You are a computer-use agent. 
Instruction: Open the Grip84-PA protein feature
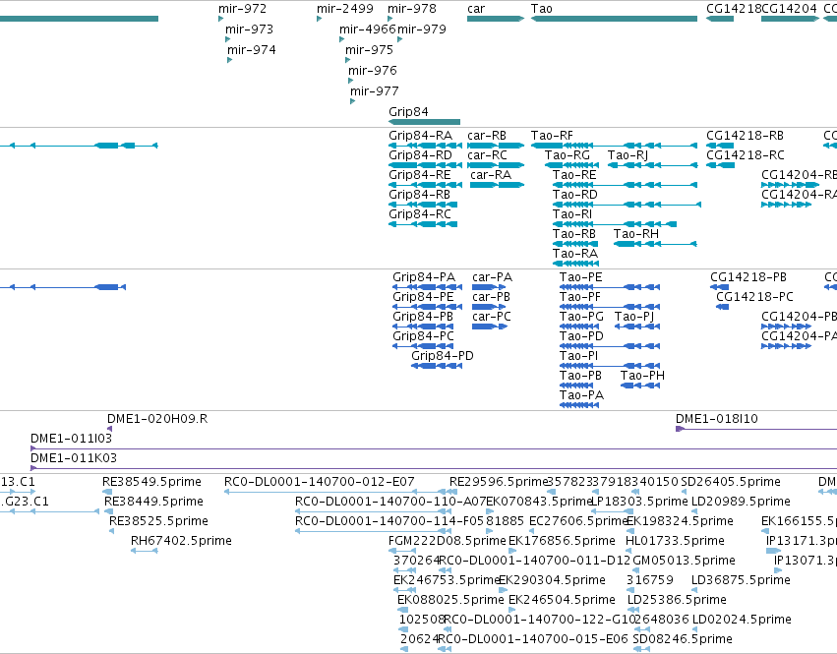(x=427, y=287)
